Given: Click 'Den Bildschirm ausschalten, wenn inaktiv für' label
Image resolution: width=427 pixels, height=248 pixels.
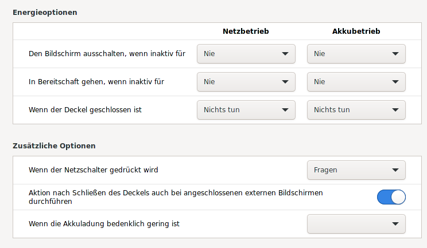Looking at the screenshot, I should [x=107, y=54].
